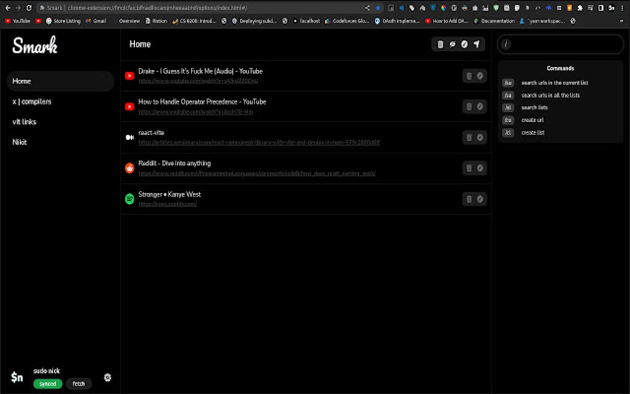Switch to the vit links list
This screenshot has width=630, height=394.
24,122
